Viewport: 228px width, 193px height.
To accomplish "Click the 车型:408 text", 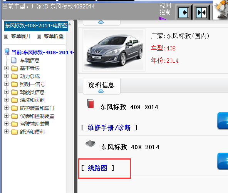I will [163, 48].
